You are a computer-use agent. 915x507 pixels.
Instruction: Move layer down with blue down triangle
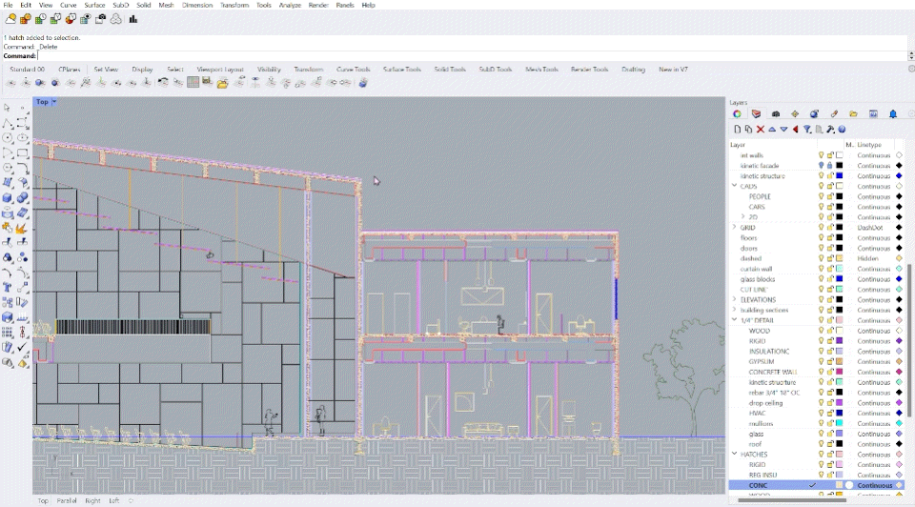point(783,130)
